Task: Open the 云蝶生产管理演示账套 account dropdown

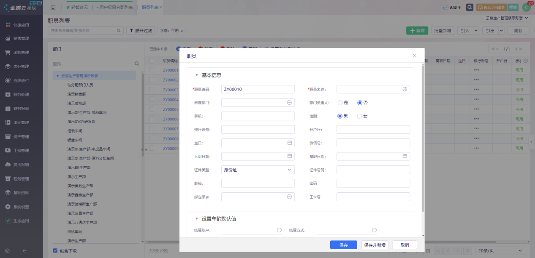Action: pyautogui.click(x=507, y=18)
